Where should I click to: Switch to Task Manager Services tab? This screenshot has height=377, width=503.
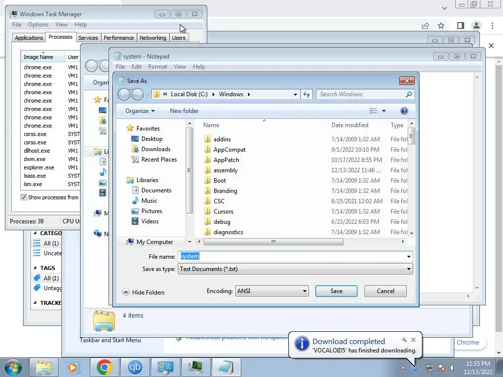88,38
